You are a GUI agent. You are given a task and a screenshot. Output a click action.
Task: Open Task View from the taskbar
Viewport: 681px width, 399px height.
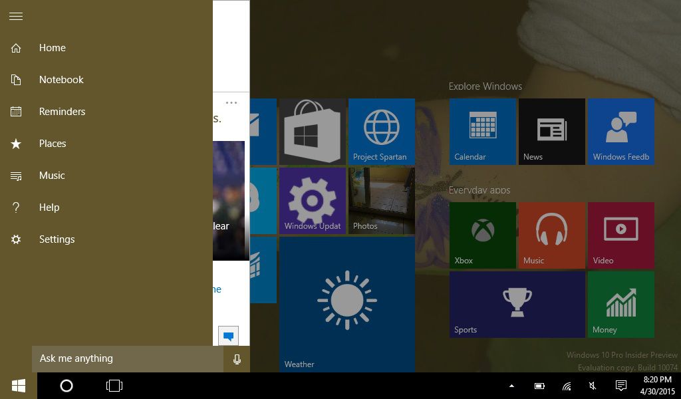114,386
